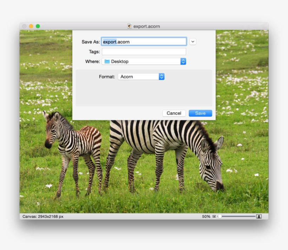Click the small zoom-out image icon

click(x=214, y=217)
